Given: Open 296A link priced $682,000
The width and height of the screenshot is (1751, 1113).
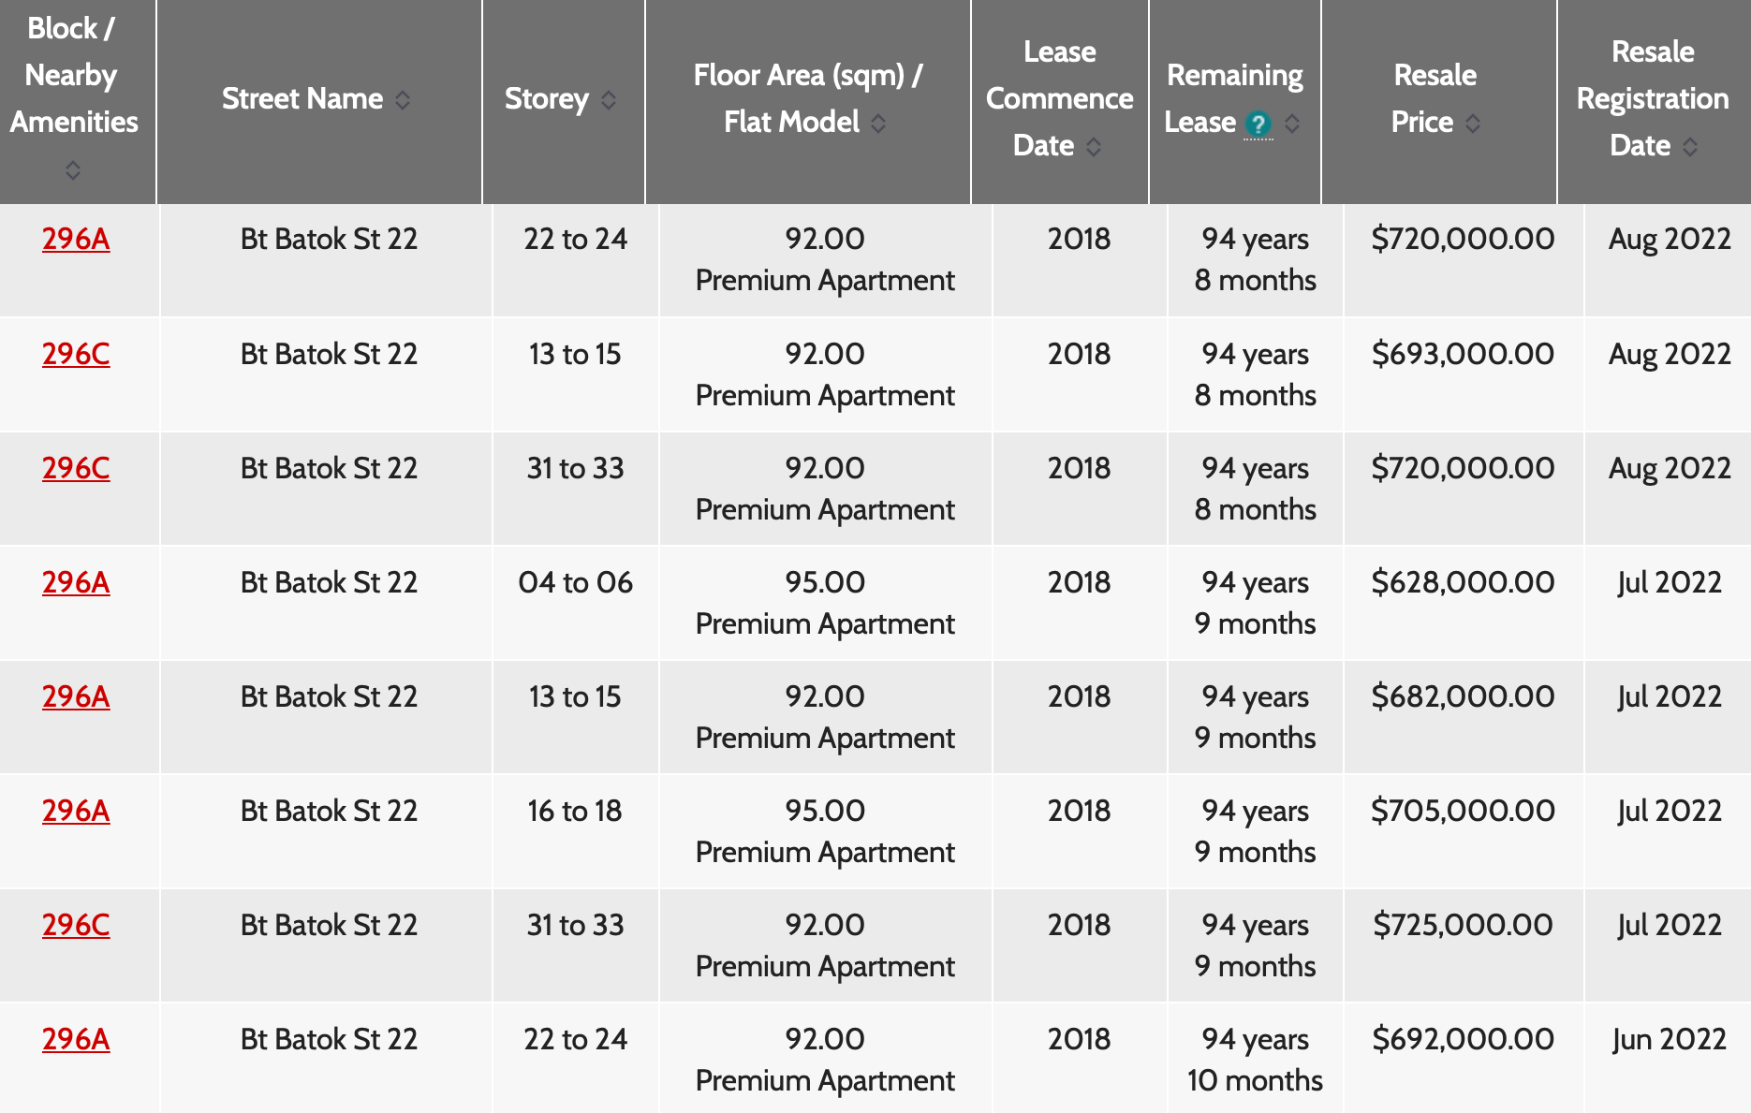Looking at the screenshot, I should (76, 697).
